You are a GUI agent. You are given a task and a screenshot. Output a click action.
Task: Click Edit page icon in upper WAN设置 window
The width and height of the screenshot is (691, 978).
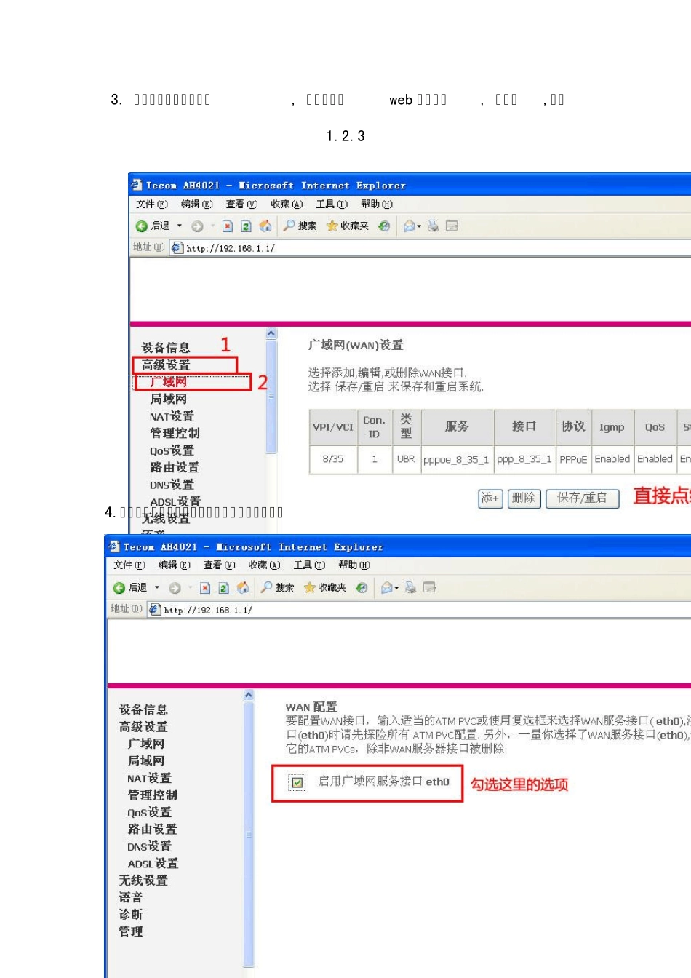tap(452, 226)
